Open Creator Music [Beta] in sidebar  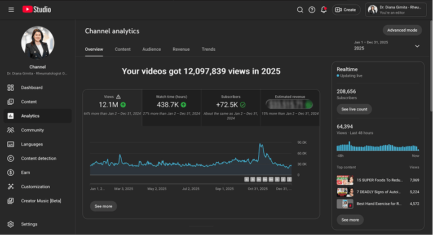coord(41,201)
